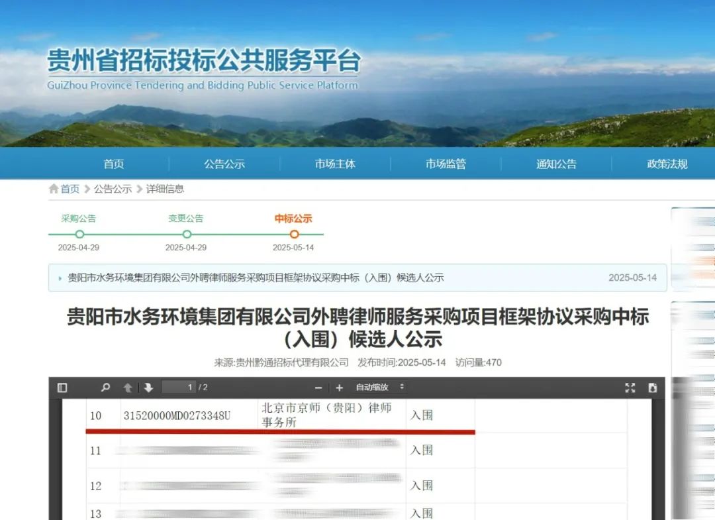Click the 中标公示 orange circle marker
715x520 pixels.
(295, 234)
